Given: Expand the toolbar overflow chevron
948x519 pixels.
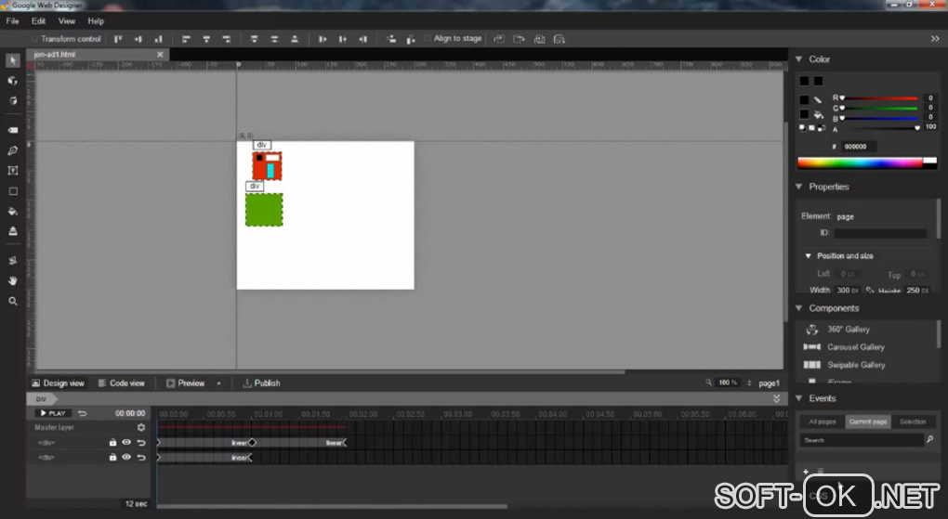Looking at the screenshot, I should (x=935, y=39).
